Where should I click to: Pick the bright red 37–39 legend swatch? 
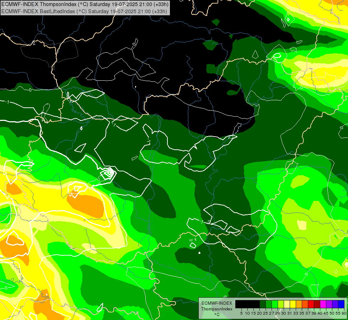[x=311, y=304]
